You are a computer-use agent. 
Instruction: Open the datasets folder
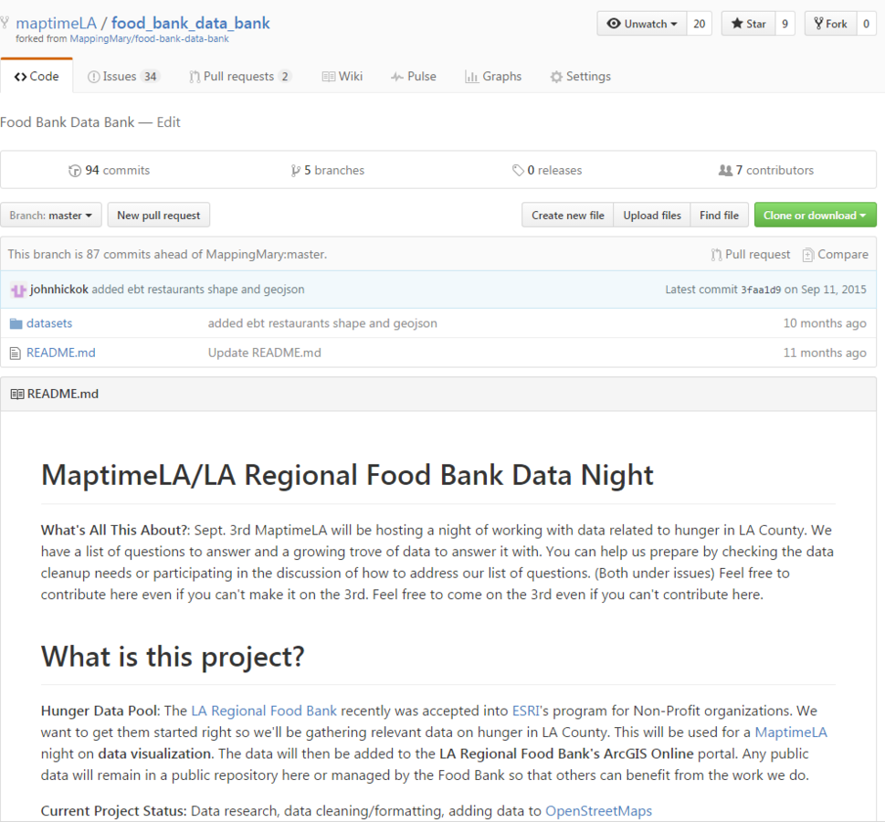[49, 323]
